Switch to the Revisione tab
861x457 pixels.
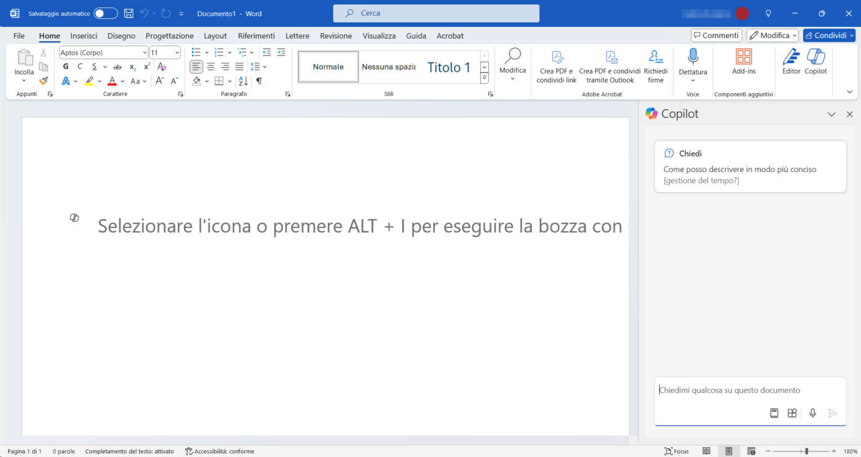tap(336, 36)
